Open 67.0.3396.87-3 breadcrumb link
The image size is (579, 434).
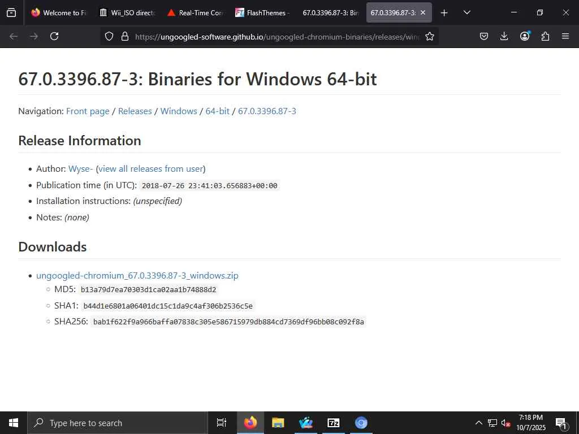point(267,111)
